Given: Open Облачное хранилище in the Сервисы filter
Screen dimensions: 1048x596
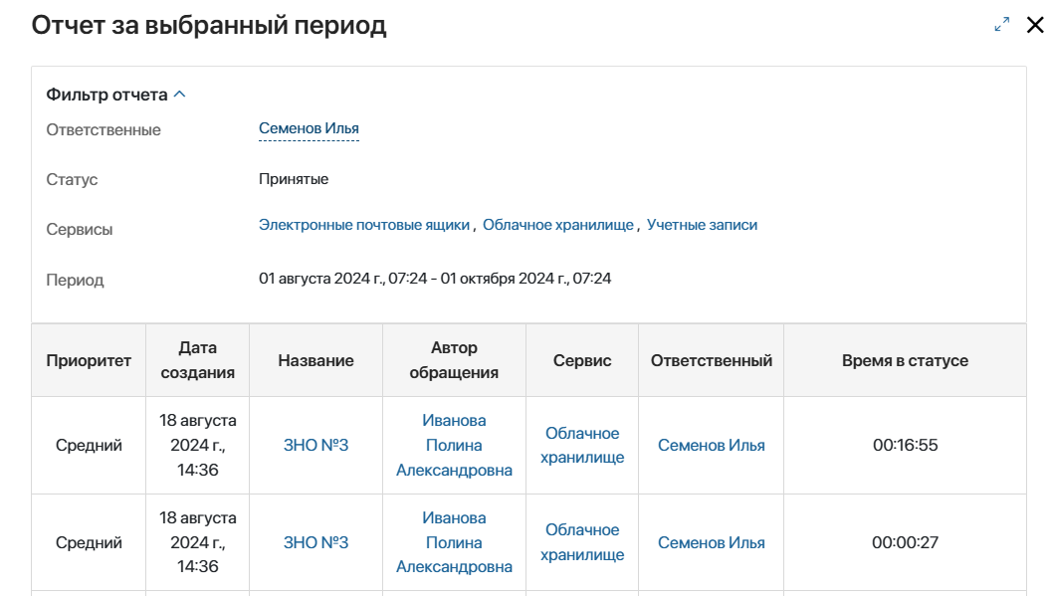Looking at the screenshot, I should tap(557, 225).
